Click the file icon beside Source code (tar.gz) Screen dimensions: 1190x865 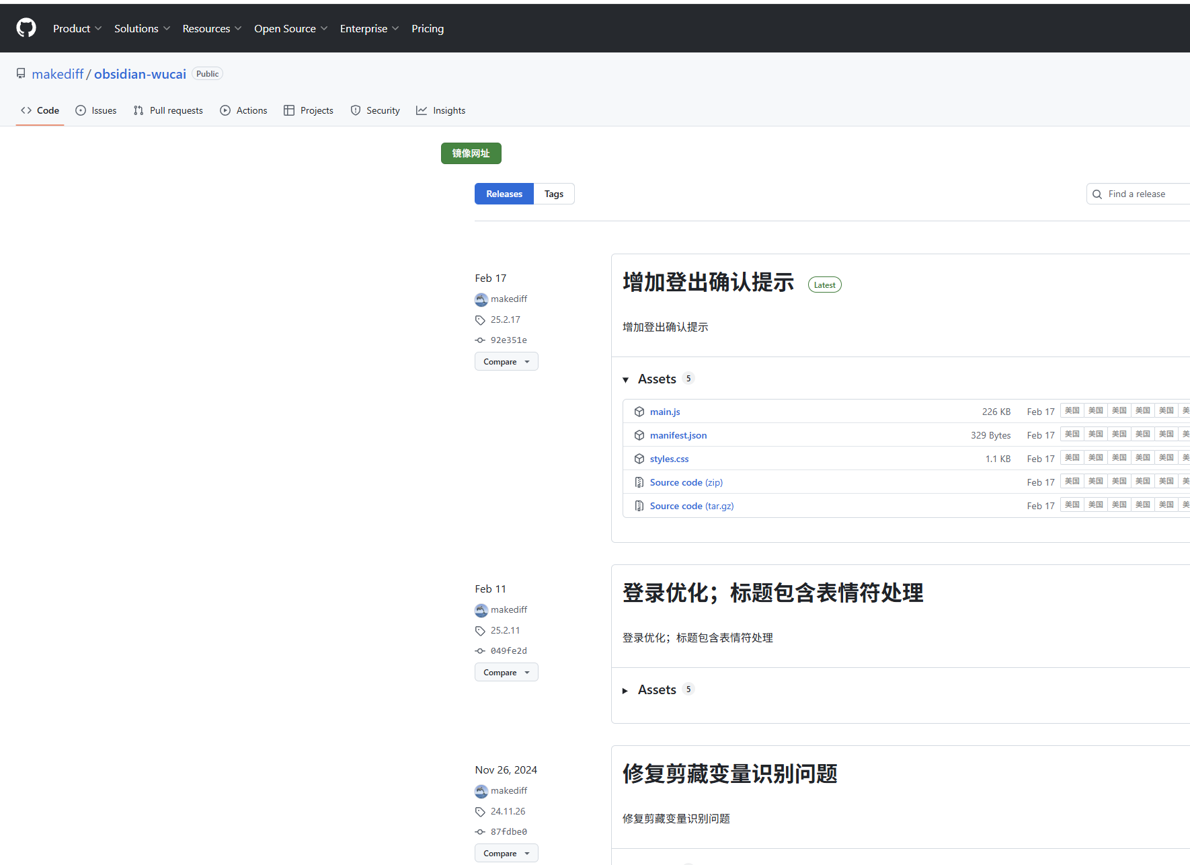tap(639, 506)
